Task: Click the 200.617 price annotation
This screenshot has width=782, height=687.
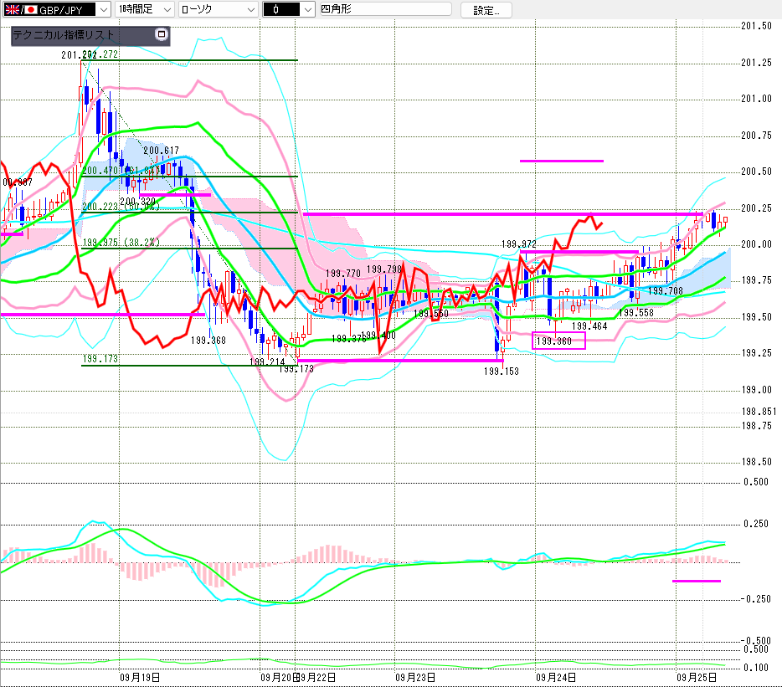Action: pos(161,151)
